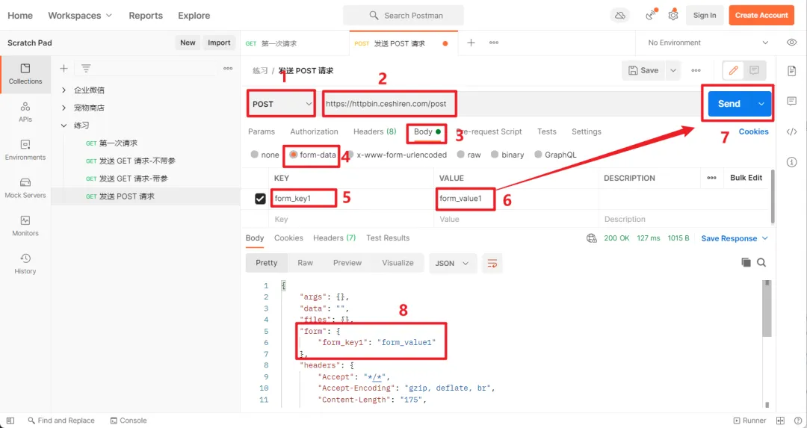807x428 pixels.
Task: Open the Workspaces menu dropdown
Action: [x=80, y=16]
